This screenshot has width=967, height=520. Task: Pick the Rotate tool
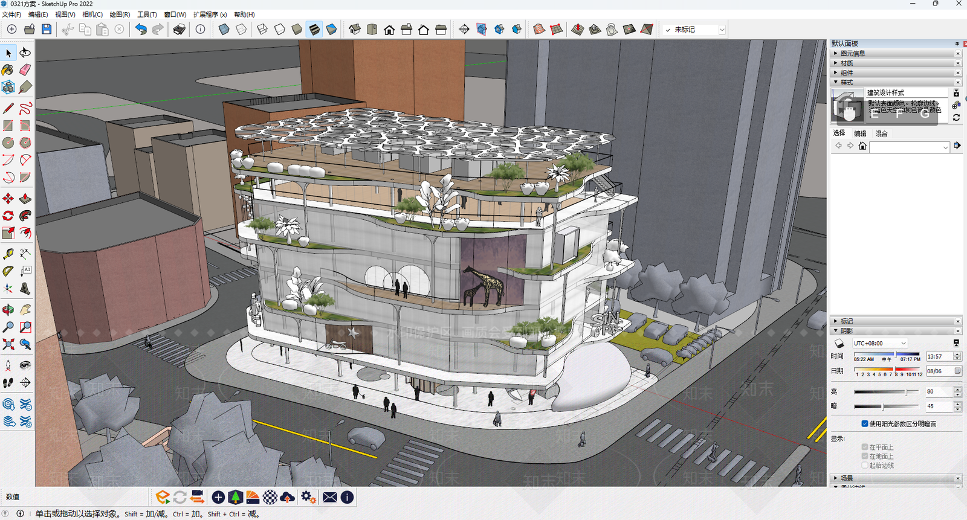[8, 216]
